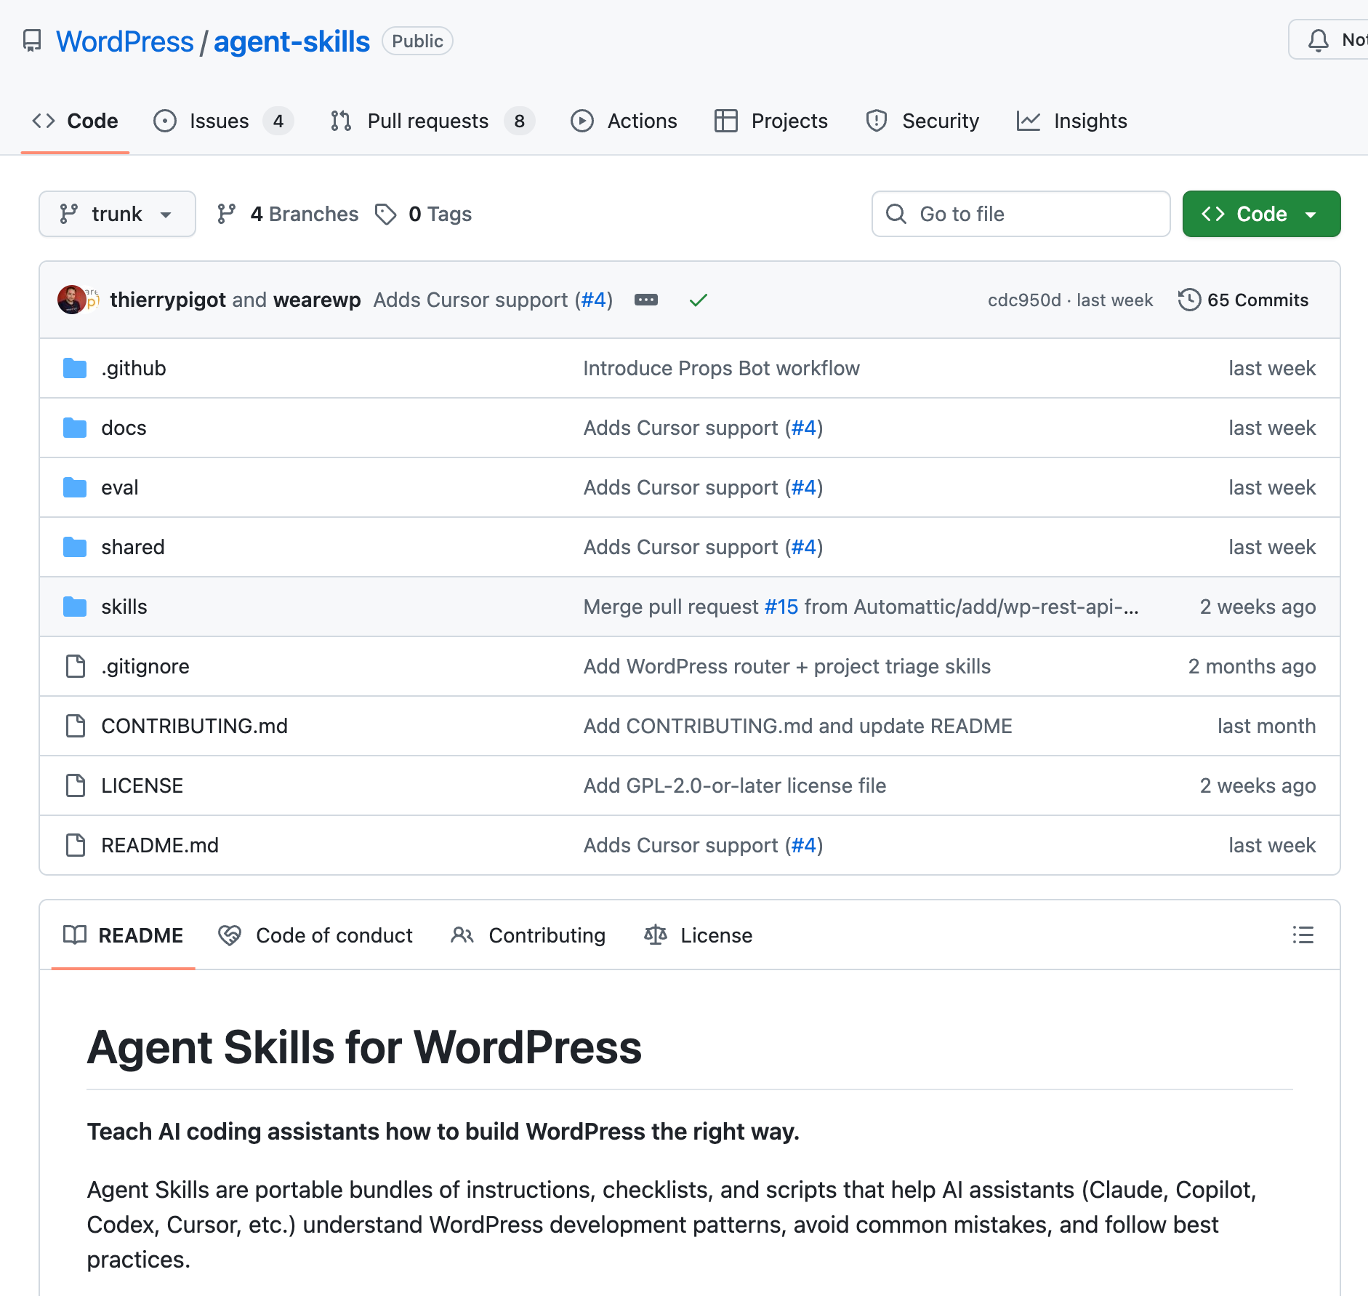Click the clock icon next to 65 Commits
Screen dimensions: 1368x1296
click(1188, 300)
